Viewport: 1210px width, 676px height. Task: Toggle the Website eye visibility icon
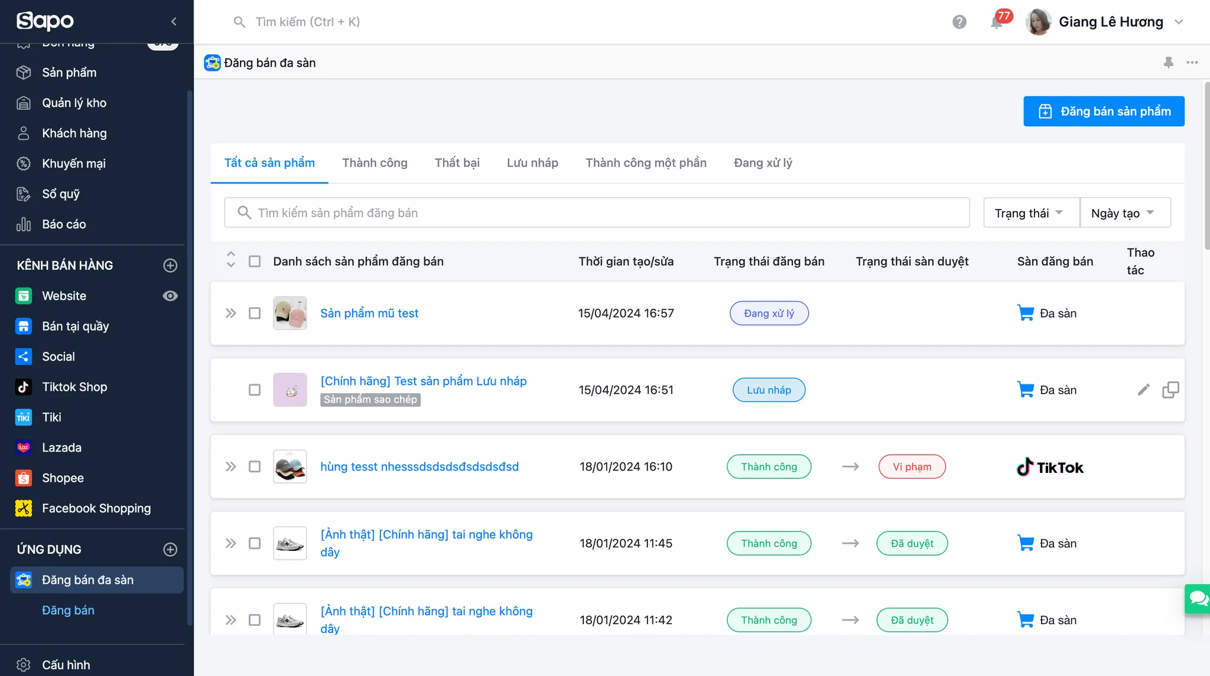(170, 296)
